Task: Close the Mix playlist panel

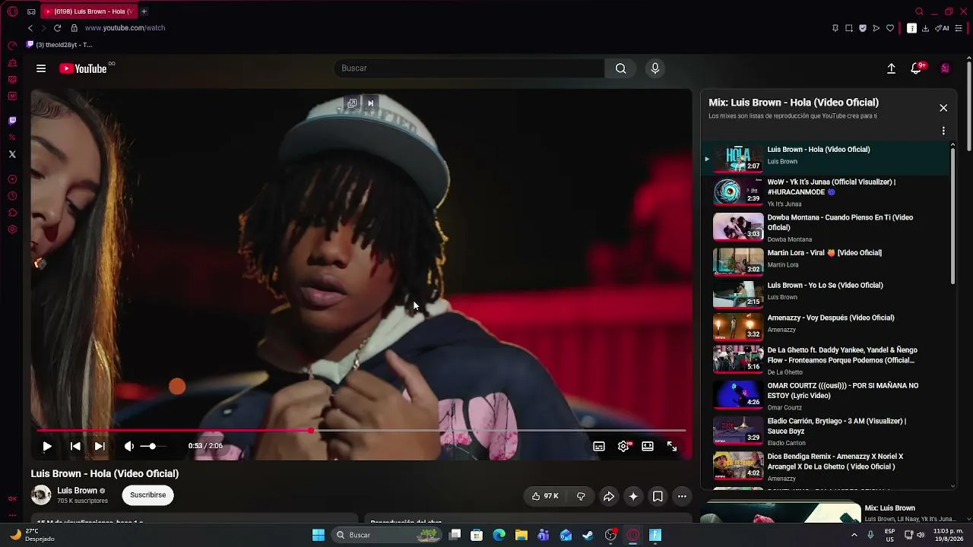Action: click(943, 108)
